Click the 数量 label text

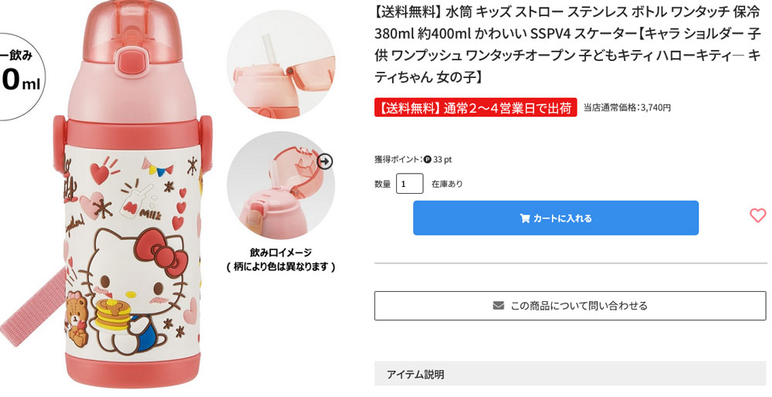[382, 184]
